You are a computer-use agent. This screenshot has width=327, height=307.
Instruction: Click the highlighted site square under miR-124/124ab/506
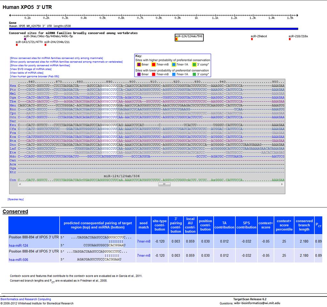[x=176, y=39]
